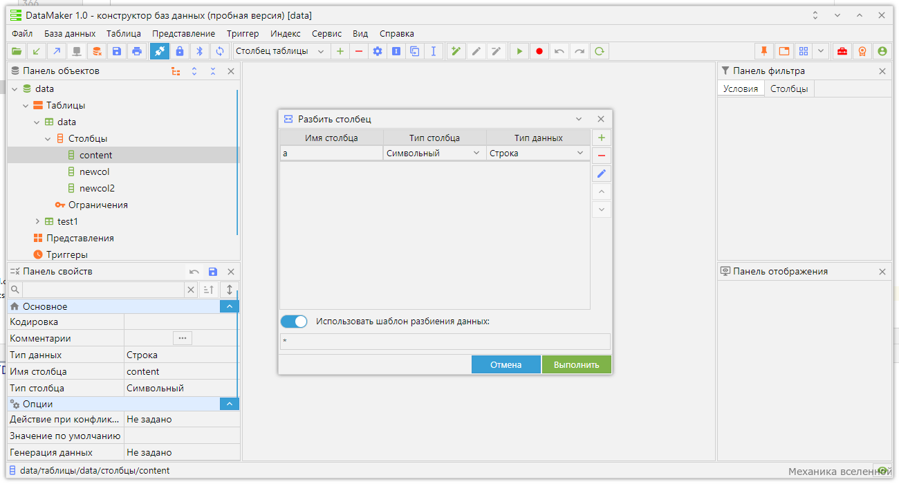Click the Отмена button
Image resolution: width=899 pixels, height=484 pixels.
tap(506, 364)
